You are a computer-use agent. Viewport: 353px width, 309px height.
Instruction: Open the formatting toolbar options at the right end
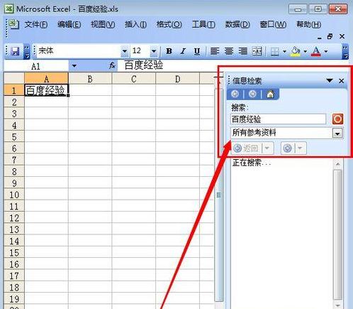[x=345, y=51]
